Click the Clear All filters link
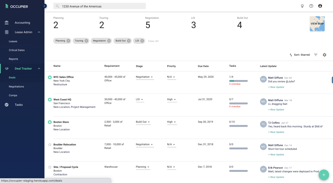The image size is (333, 183). pyautogui.click(x=153, y=41)
